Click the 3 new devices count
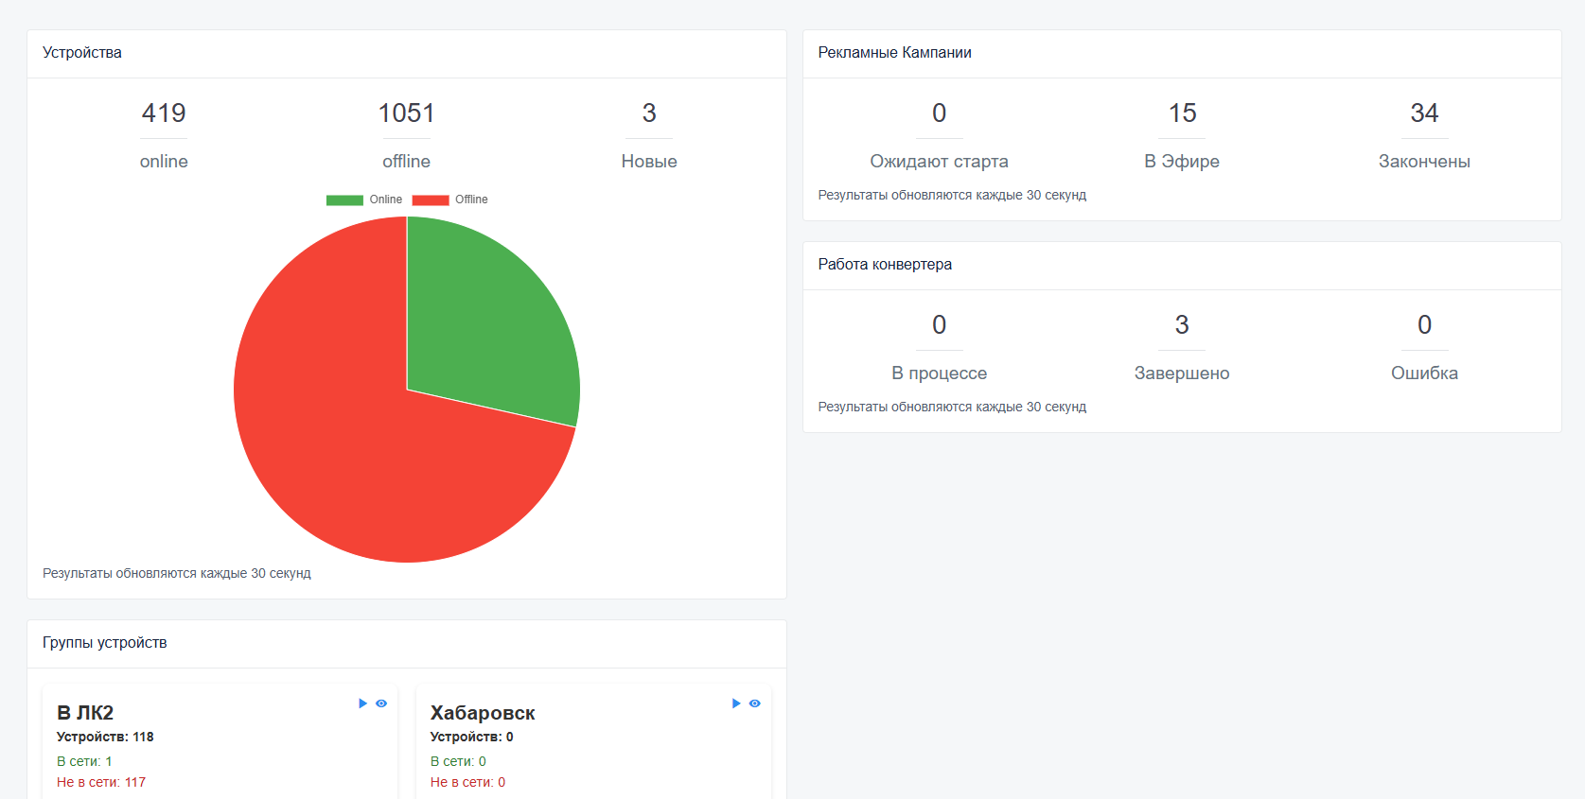 [x=649, y=113]
